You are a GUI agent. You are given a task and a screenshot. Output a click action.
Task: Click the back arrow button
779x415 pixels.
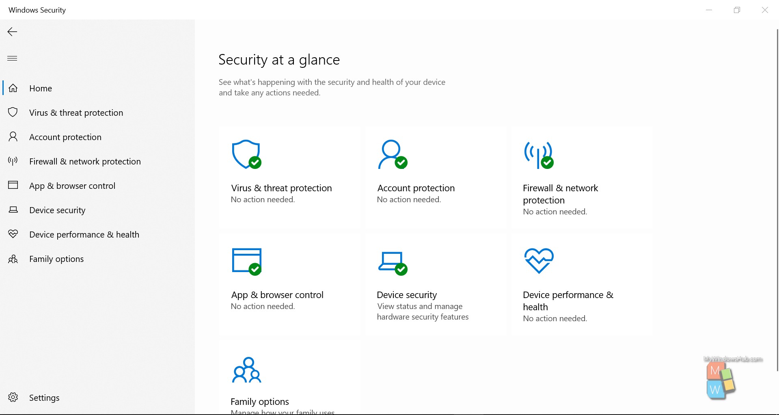(x=12, y=32)
